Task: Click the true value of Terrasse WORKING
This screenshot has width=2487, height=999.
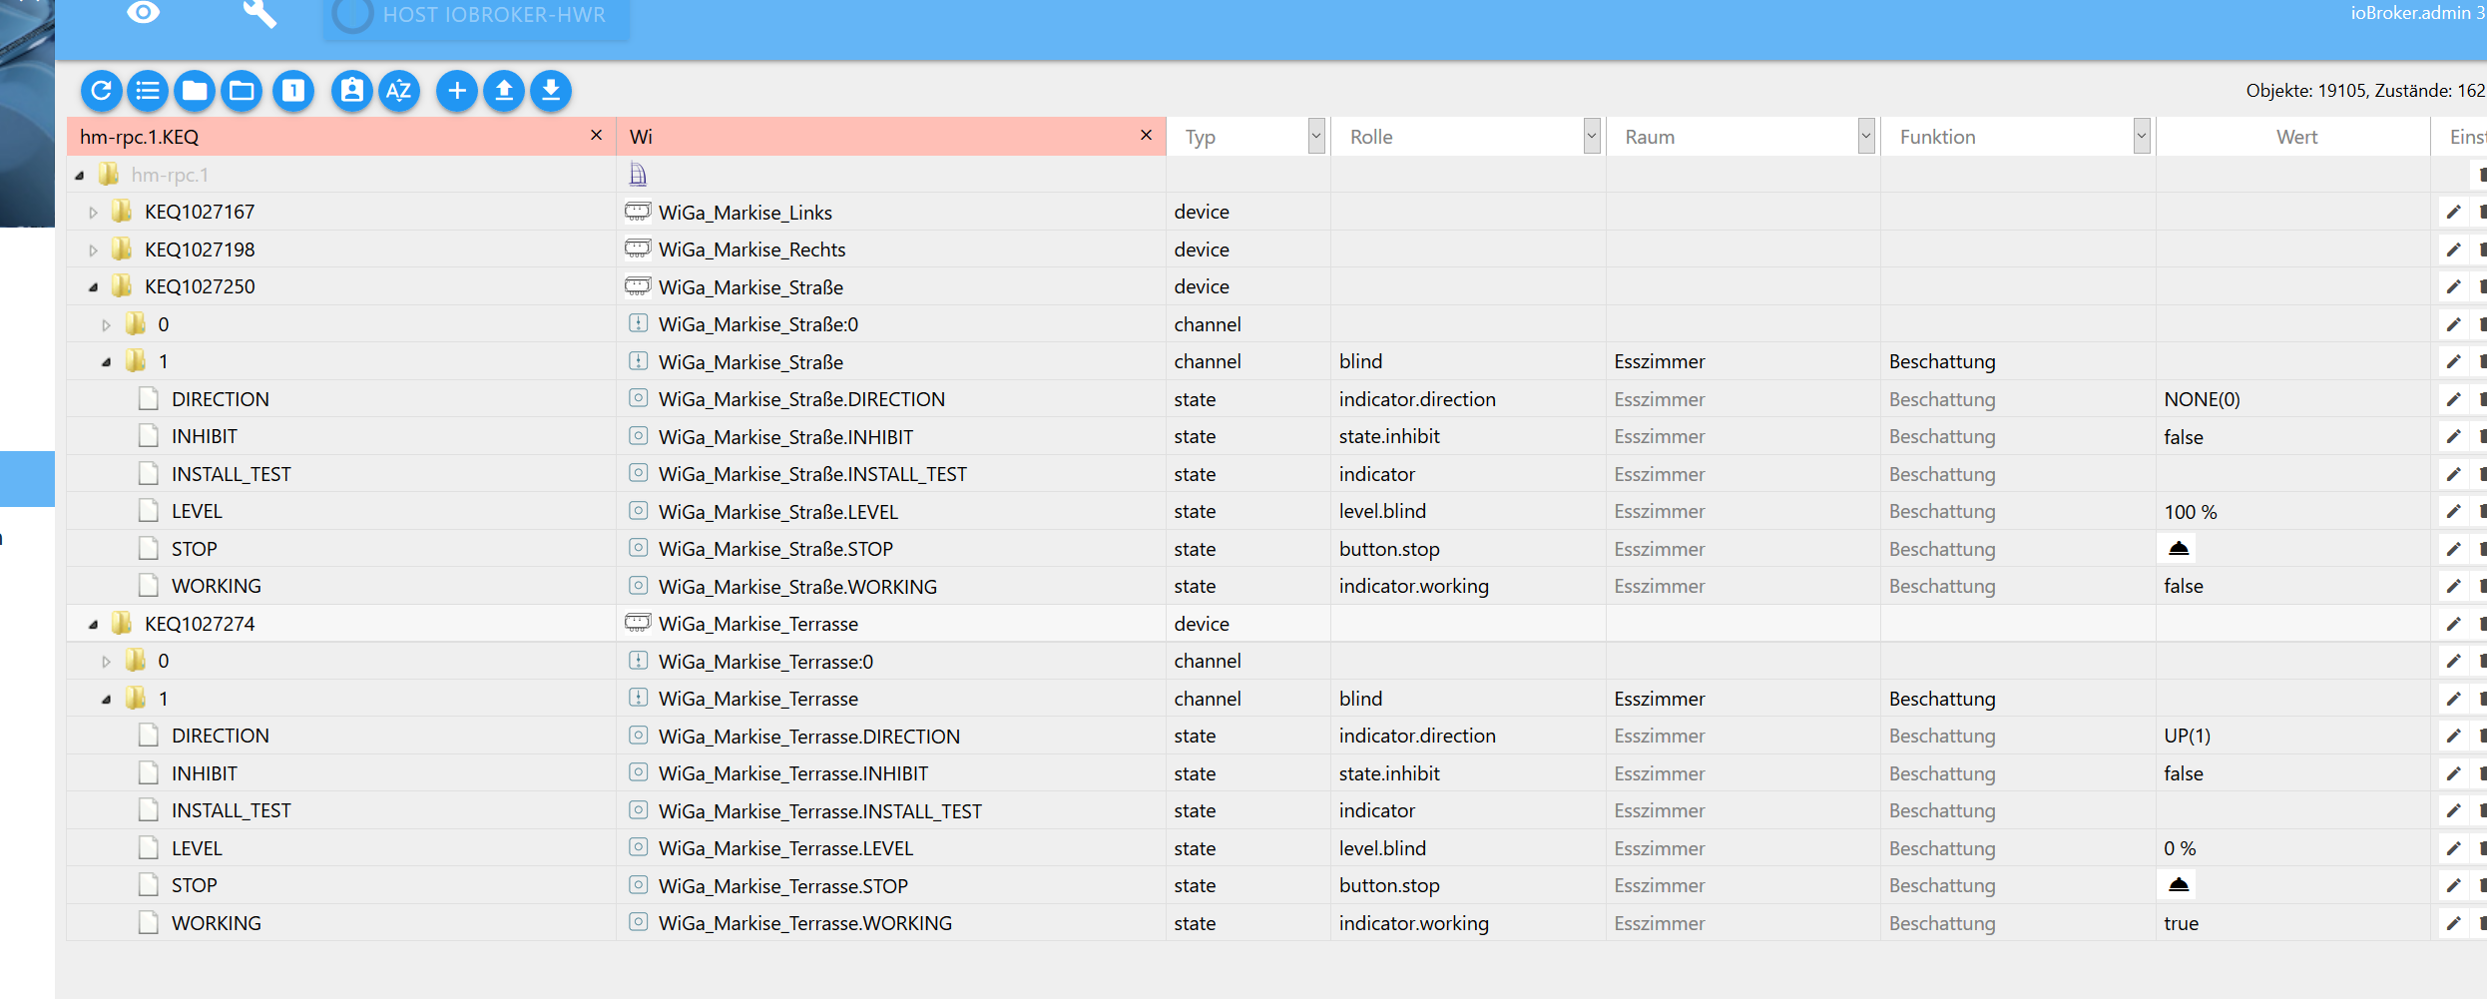Action: tap(2182, 923)
